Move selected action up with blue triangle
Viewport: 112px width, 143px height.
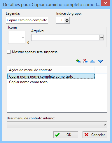pyautogui.click(x=92, y=61)
